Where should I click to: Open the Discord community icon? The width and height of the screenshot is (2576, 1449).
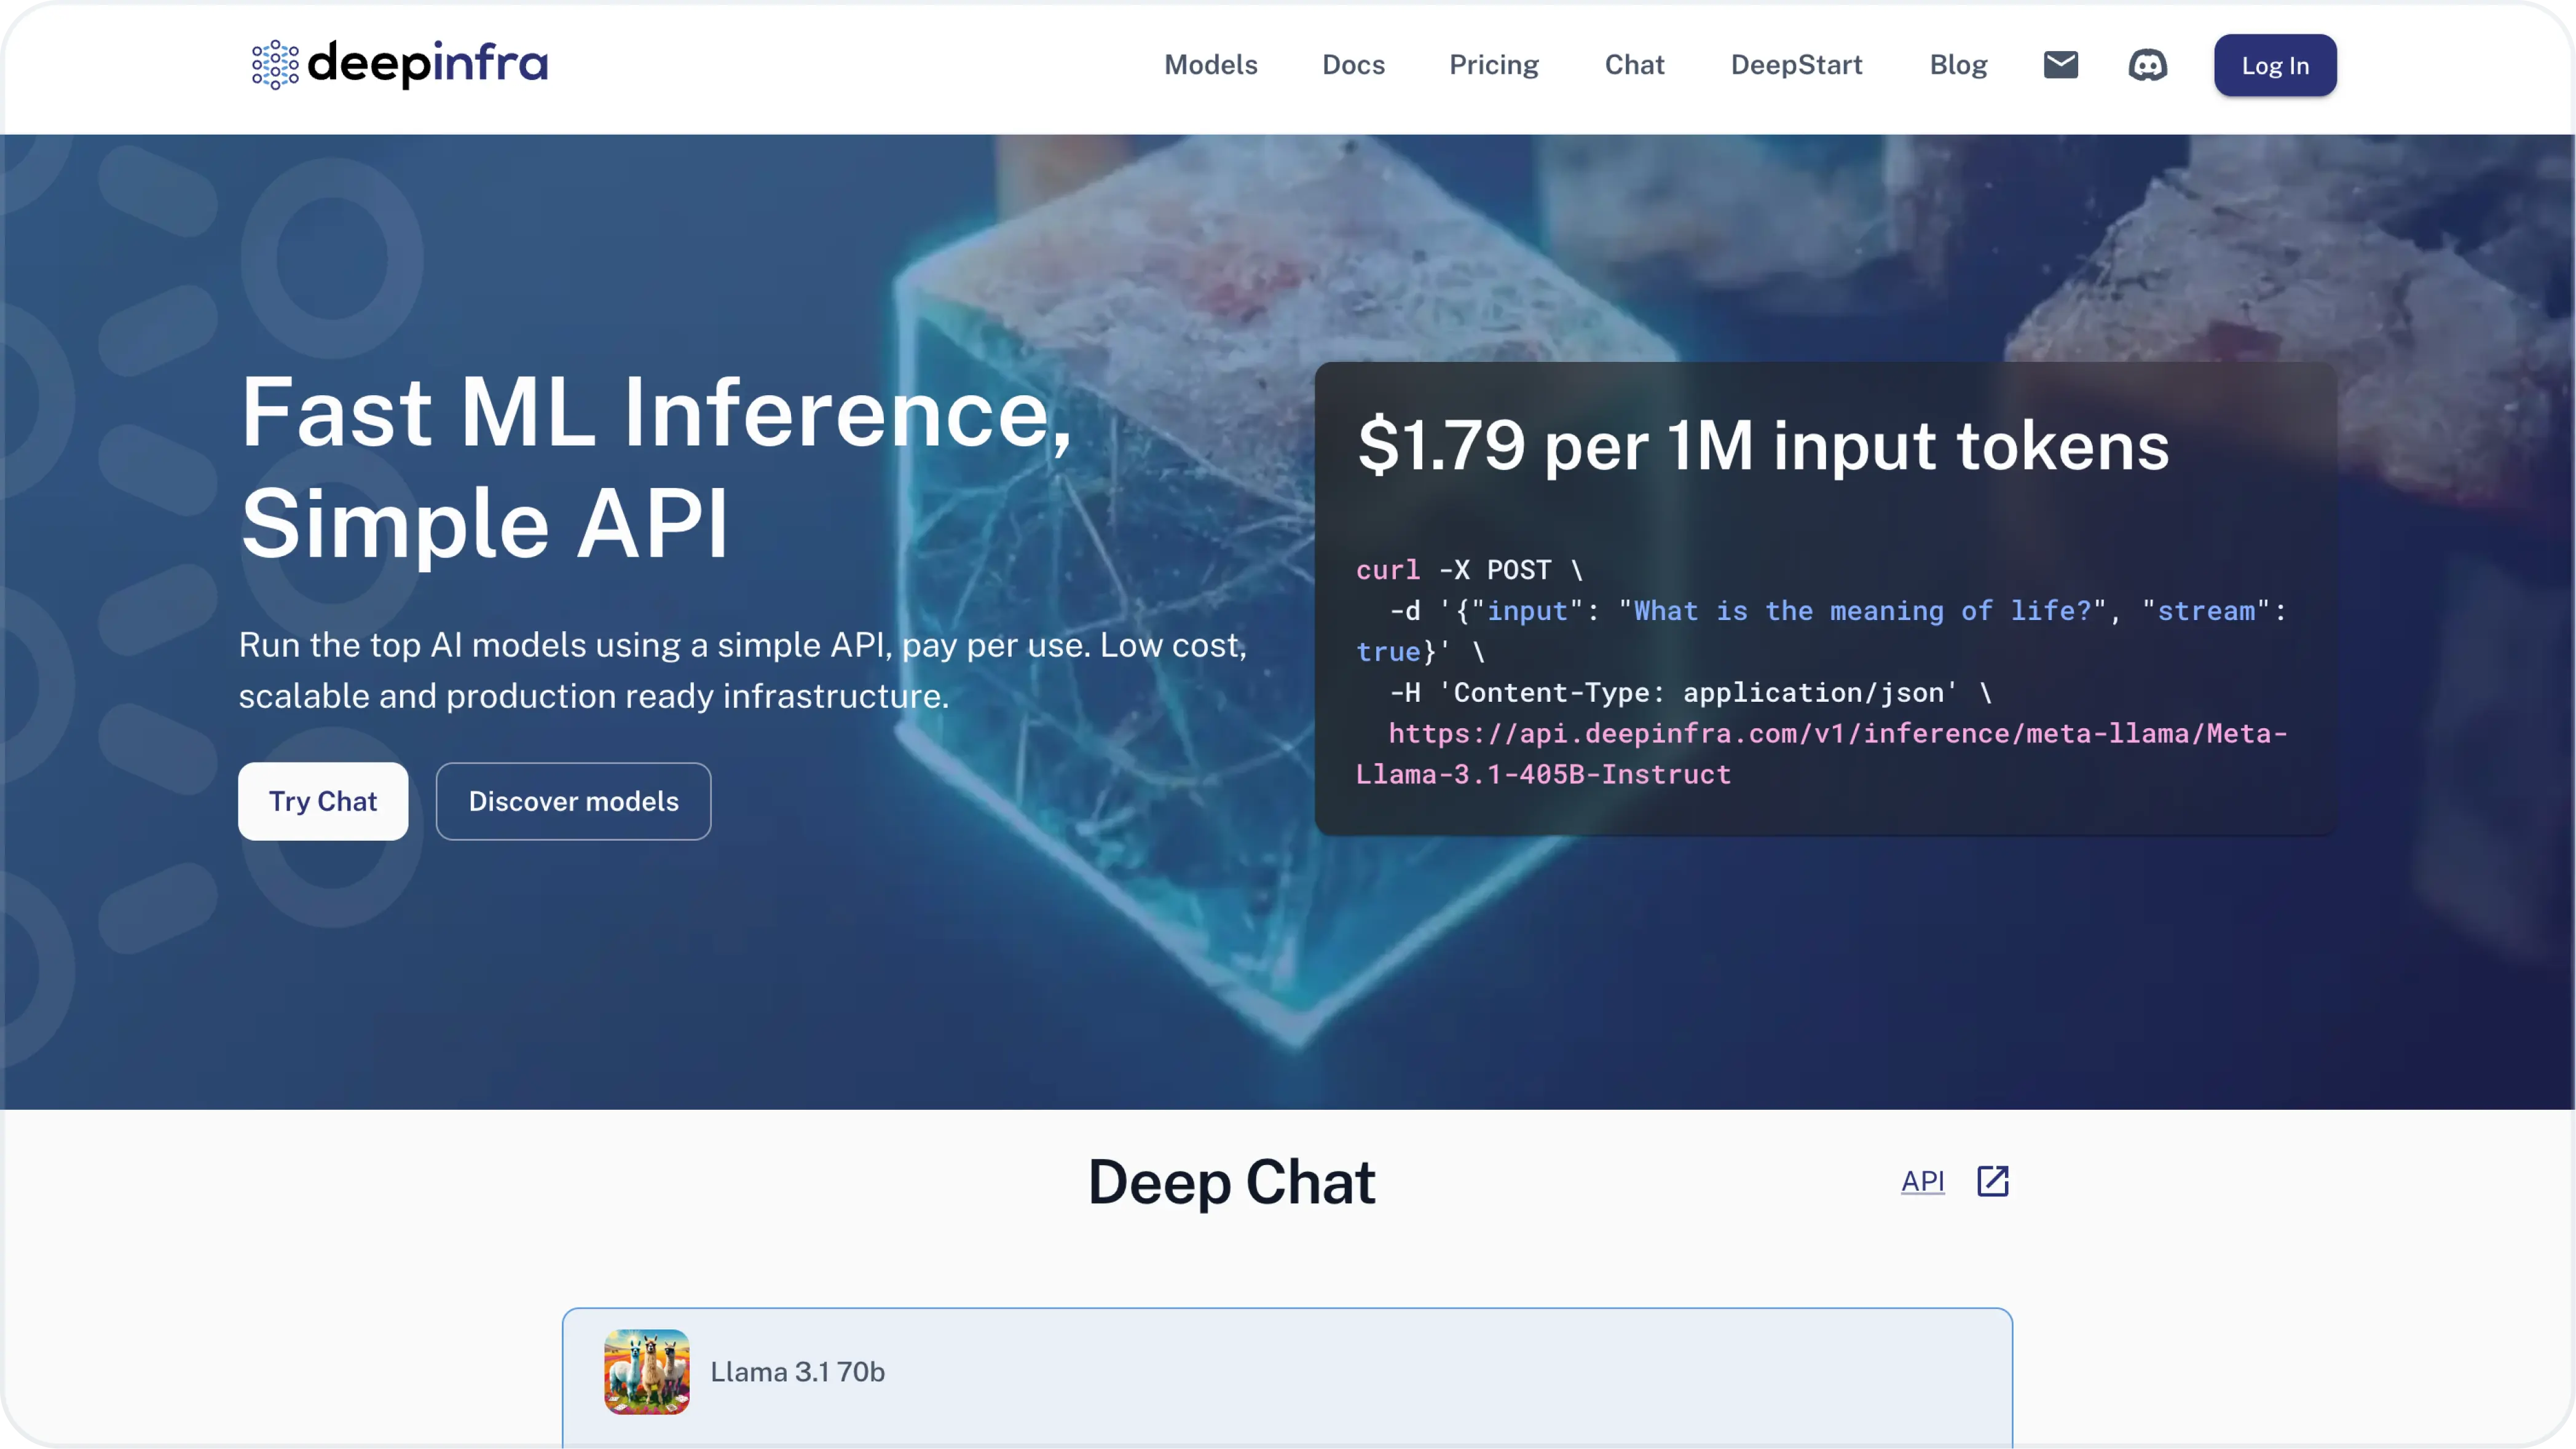[x=2148, y=66]
